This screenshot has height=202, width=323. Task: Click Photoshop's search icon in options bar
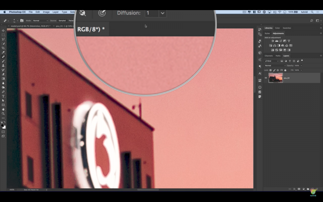tap(311, 21)
